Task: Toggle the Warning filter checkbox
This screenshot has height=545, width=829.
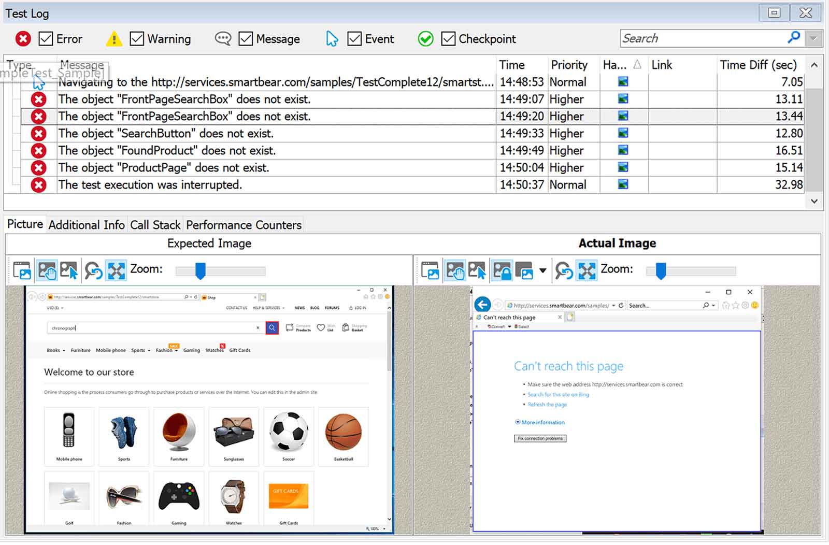Action: (137, 39)
